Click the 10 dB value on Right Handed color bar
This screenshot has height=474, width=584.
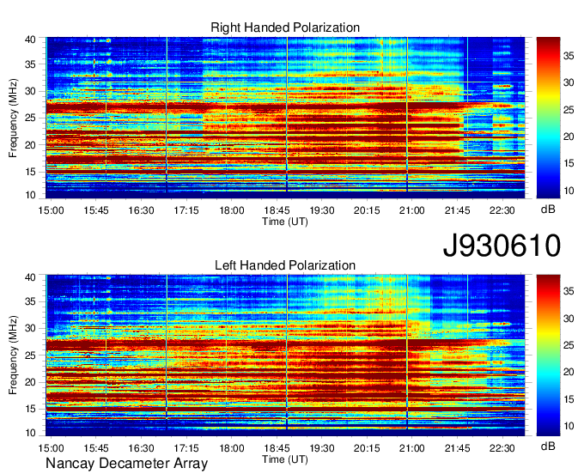click(x=569, y=191)
